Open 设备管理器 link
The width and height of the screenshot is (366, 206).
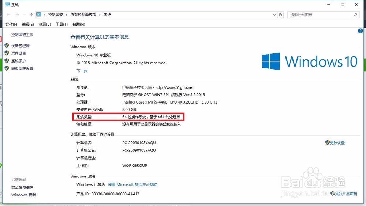pos(20,45)
